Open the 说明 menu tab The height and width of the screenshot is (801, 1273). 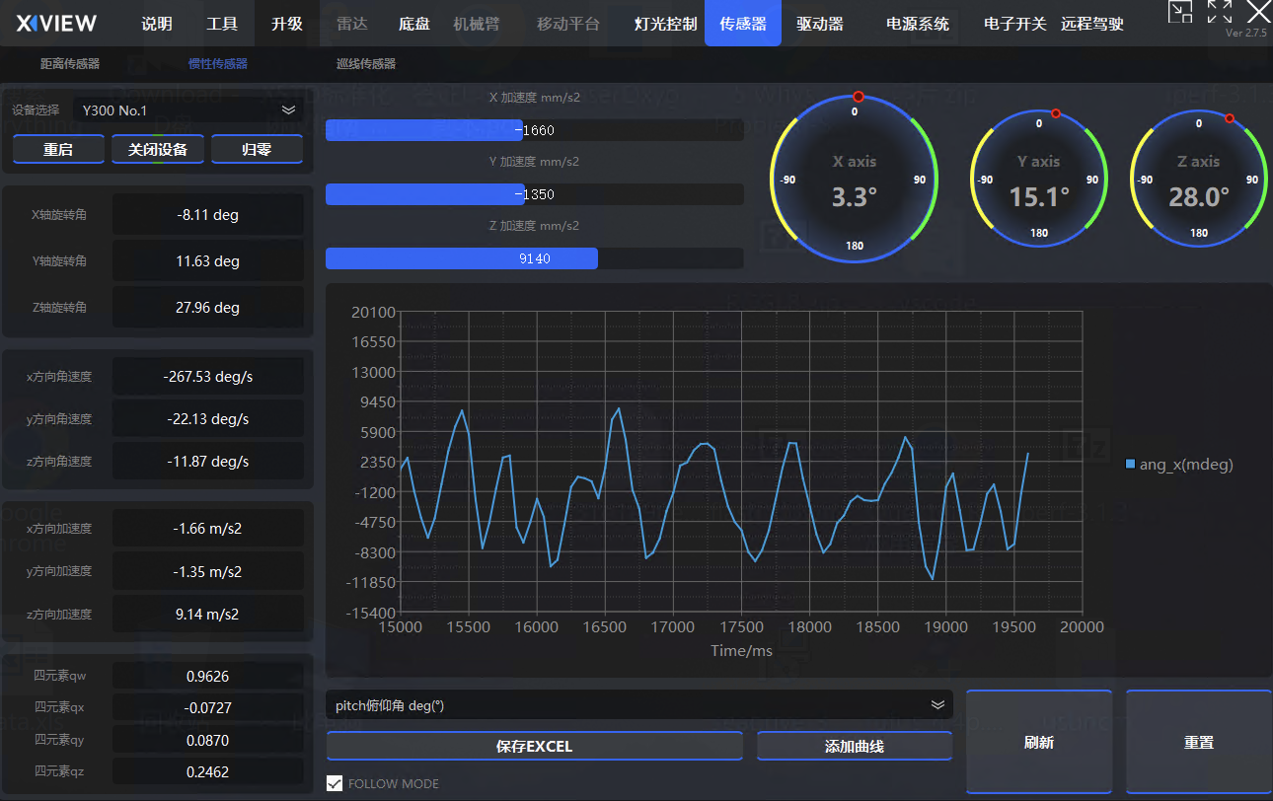click(157, 24)
